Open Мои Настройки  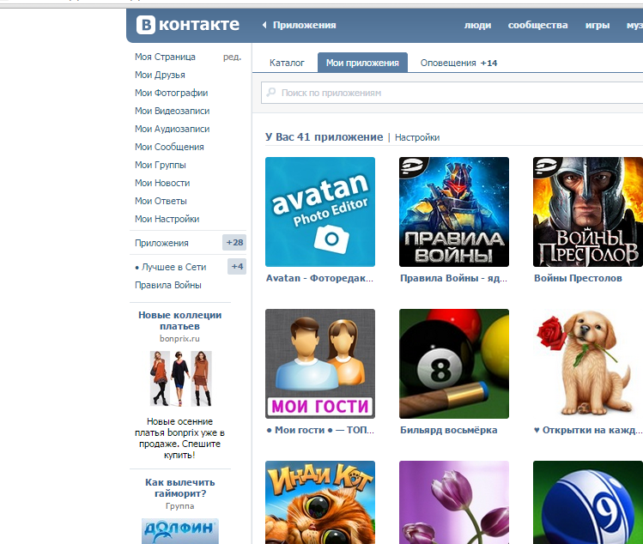pos(167,219)
